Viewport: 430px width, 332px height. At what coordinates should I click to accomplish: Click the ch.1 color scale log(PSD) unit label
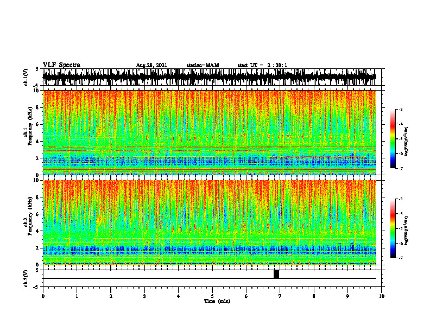coord(407,142)
